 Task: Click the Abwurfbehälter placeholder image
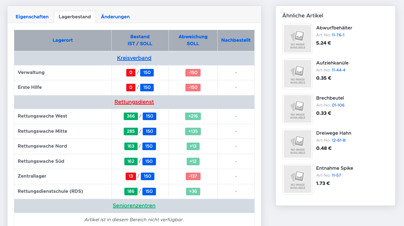click(x=297, y=39)
